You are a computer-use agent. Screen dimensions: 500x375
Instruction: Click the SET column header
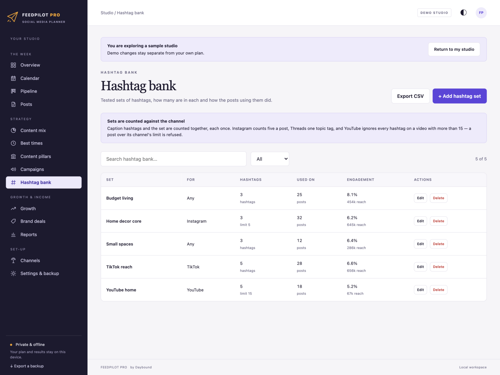(x=110, y=180)
